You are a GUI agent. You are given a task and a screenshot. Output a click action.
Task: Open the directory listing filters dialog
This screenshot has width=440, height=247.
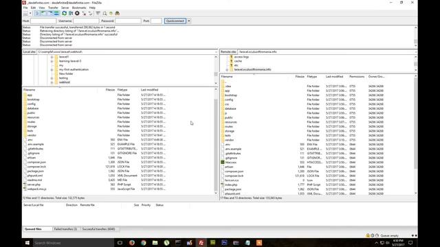tap(98, 14)
